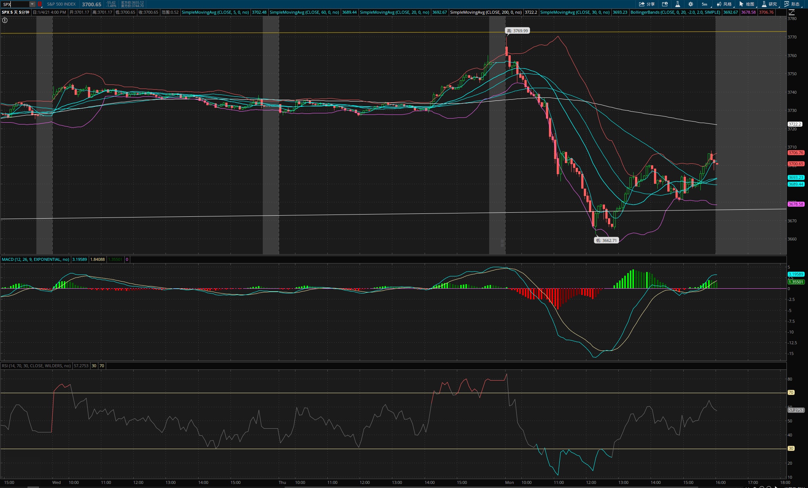Click MACD signal value 1.84088
This screenshot has width=808, height=488.
coord(98,259)
